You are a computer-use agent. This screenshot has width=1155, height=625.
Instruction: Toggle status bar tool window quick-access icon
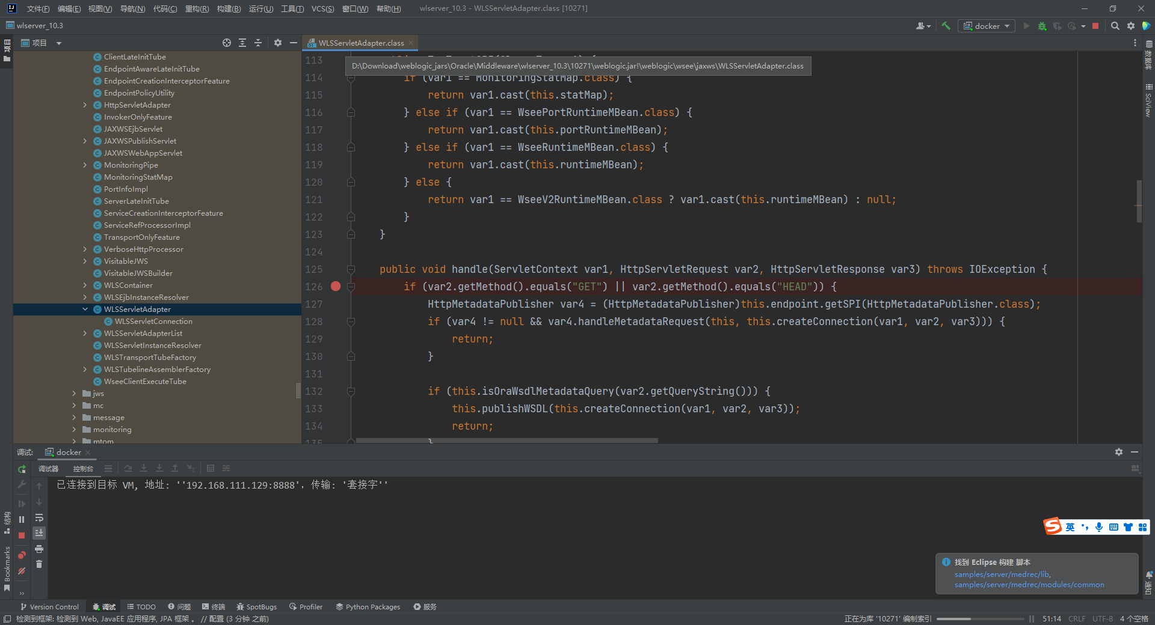(7, 619)
